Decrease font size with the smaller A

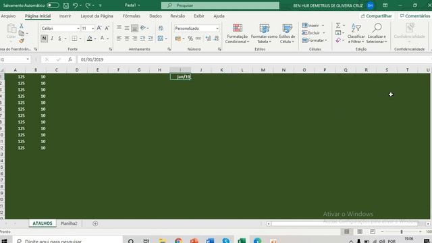point(107,28)
